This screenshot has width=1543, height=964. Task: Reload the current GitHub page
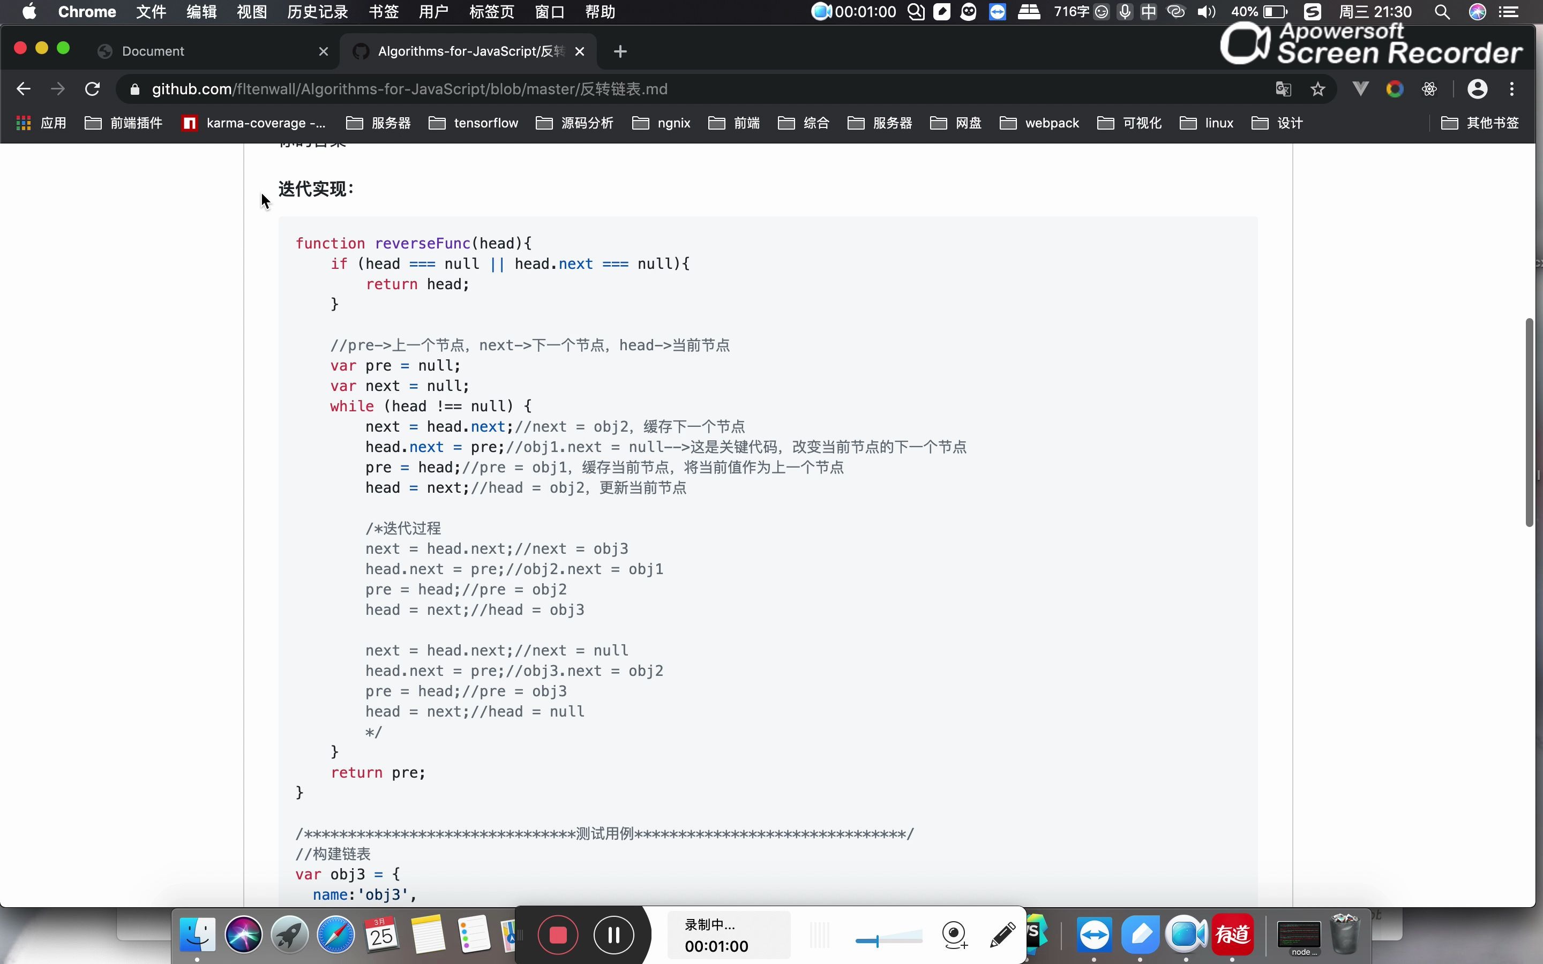click(x=93, y=89)
